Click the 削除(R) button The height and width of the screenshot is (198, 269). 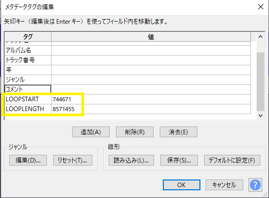(x=134, y=132)
